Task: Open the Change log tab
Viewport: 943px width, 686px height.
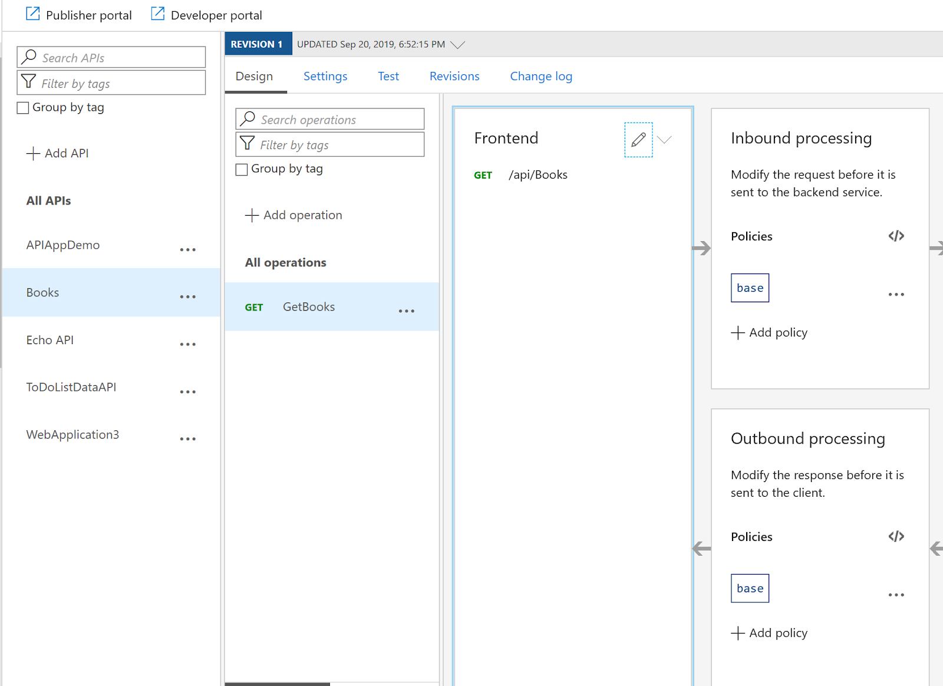Action: (x=540, y=76)
